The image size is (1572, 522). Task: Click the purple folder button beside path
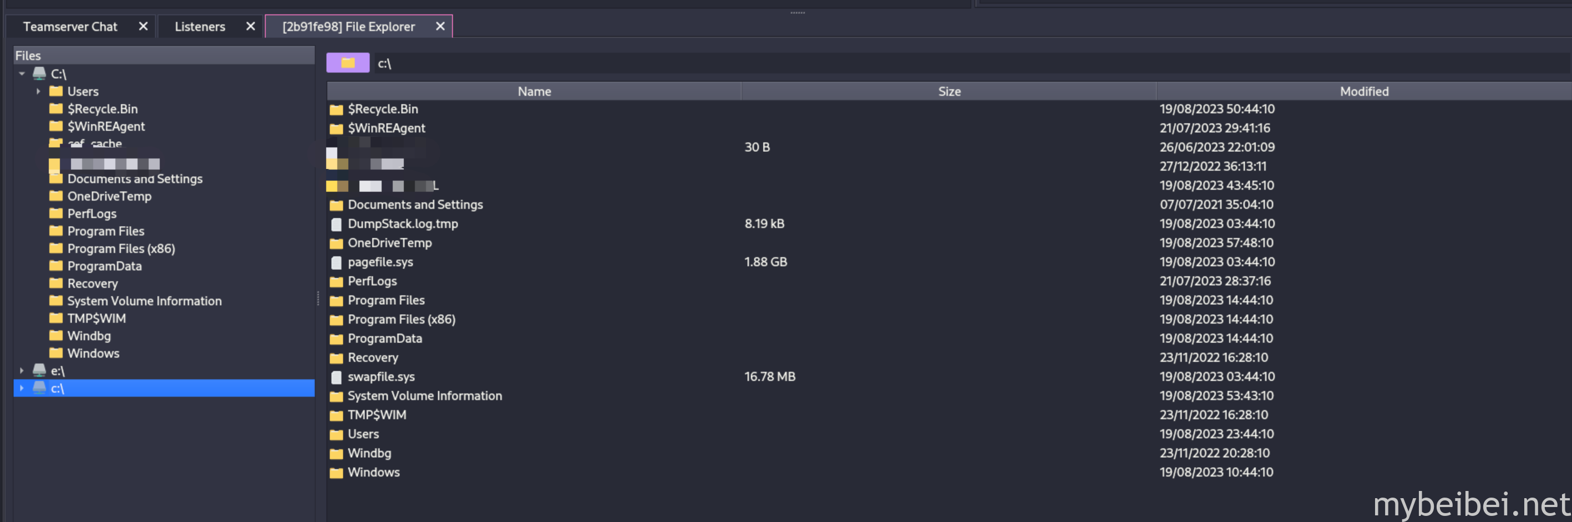(x=347, y=63)
